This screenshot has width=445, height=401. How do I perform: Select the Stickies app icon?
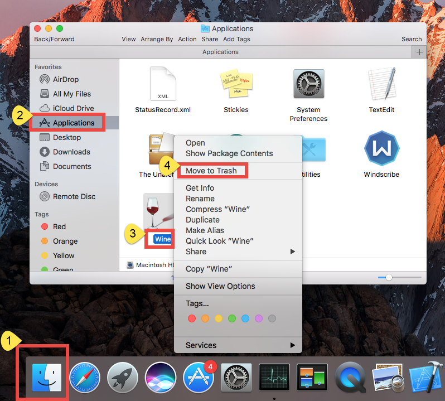[x=236, y=84]
